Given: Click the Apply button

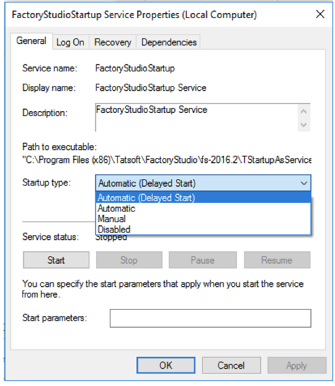Looking at the screenshot, I should [297, 366].
